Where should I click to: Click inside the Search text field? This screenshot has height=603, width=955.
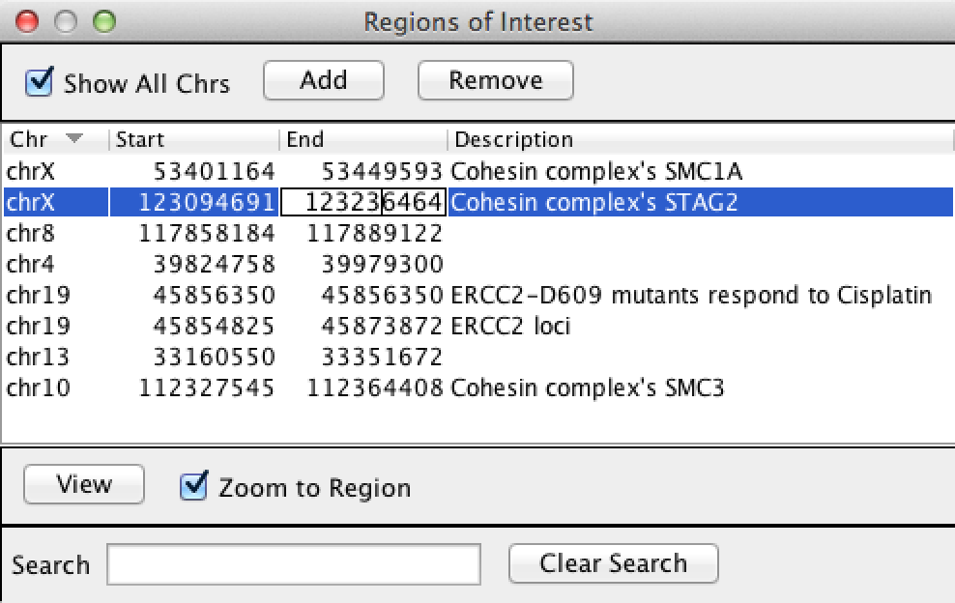click(295, 564)
